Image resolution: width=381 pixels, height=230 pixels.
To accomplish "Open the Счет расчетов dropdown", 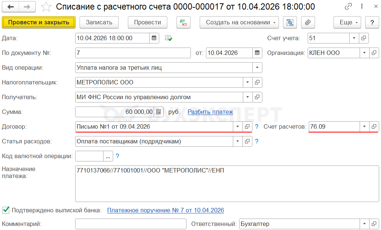I will coord(364,126).
